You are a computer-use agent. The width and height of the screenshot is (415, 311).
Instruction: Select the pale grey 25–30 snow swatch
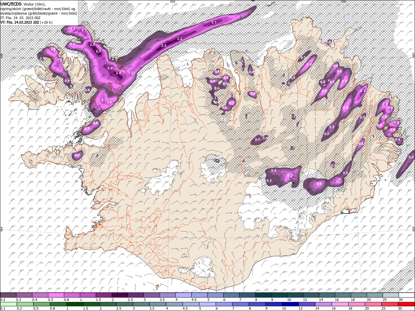[x=390, y=295]
